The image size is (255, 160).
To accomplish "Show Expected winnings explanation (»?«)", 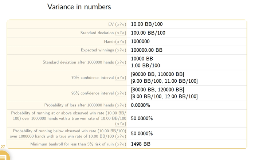I will [121, 50].
